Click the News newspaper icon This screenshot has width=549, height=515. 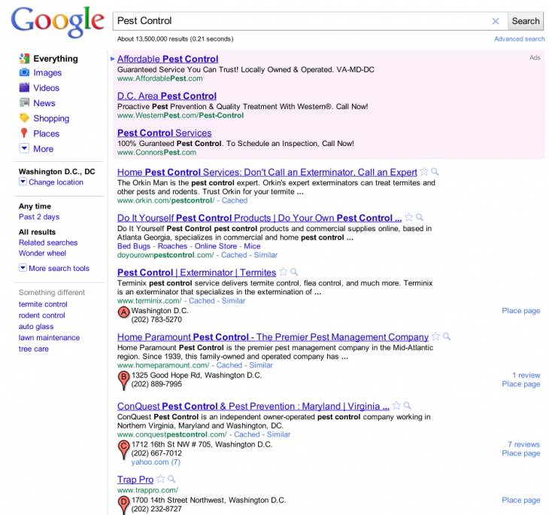(24, 102)
